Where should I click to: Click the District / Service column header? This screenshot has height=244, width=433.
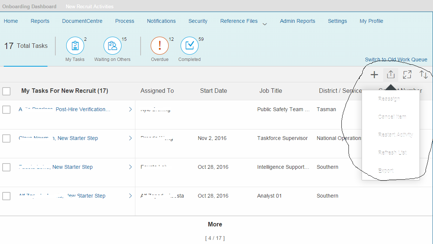click(x=340, y=91)
